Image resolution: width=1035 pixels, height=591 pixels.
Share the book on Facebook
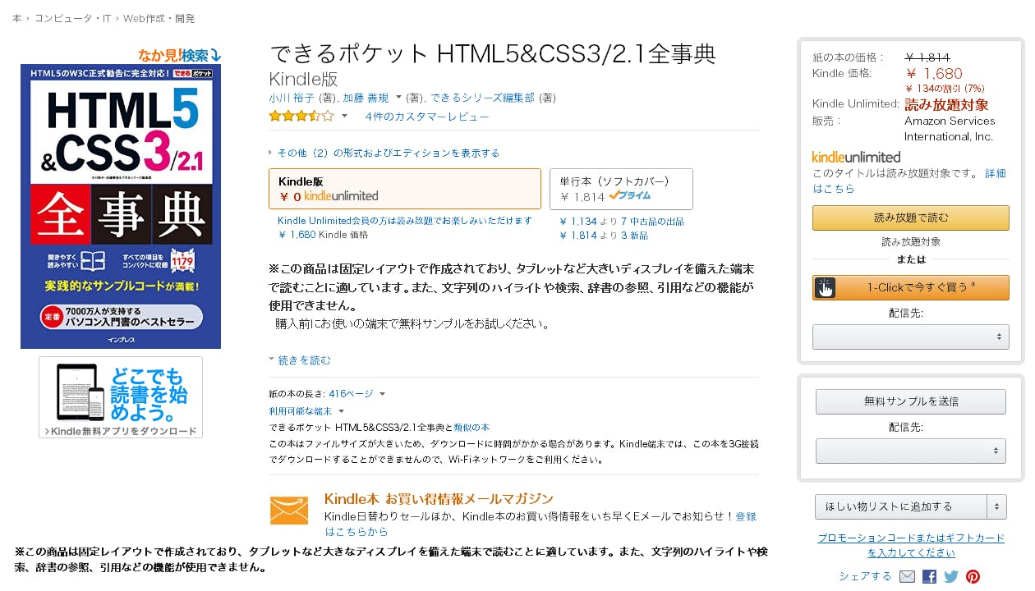pos(929,576)
